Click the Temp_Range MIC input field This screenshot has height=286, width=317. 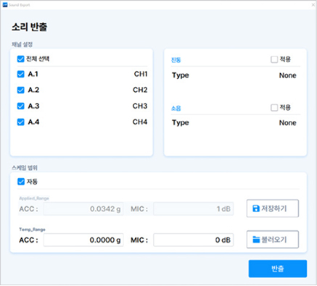coord(193,240)
